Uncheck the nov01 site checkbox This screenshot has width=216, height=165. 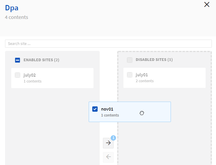[x=95, y=109]
